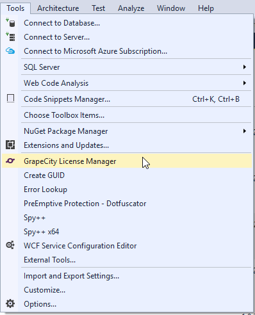Click the Connect to Server icon
The image size is (255, 315).
(10, 36)
